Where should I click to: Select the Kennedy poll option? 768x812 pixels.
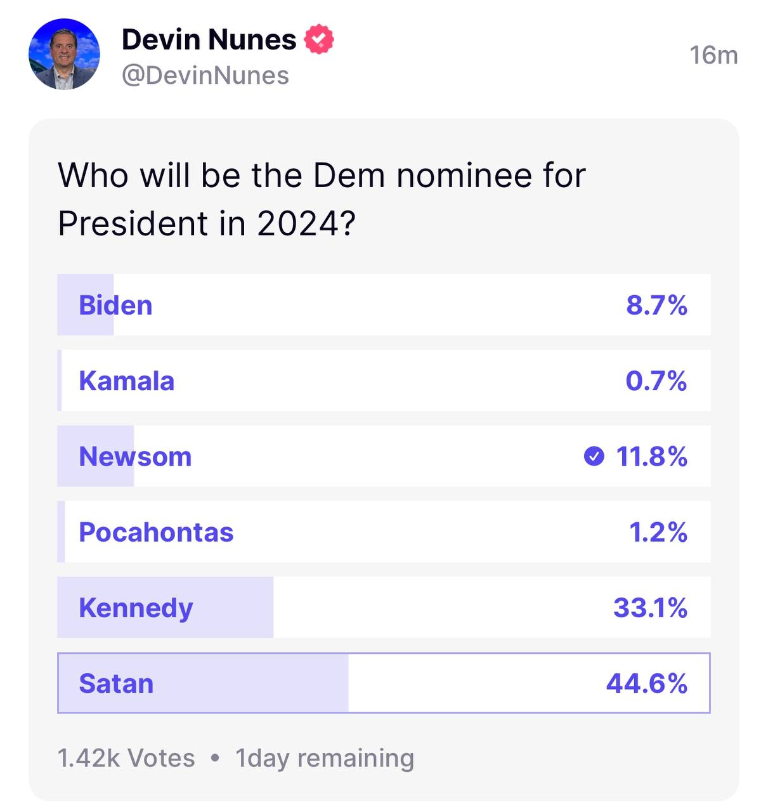pos(384,607)
